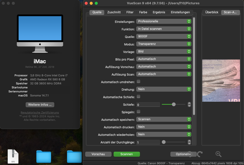
Task: Click the Anzahl der Durchgänge stepper arrows
Action: (x=189, y=142)
